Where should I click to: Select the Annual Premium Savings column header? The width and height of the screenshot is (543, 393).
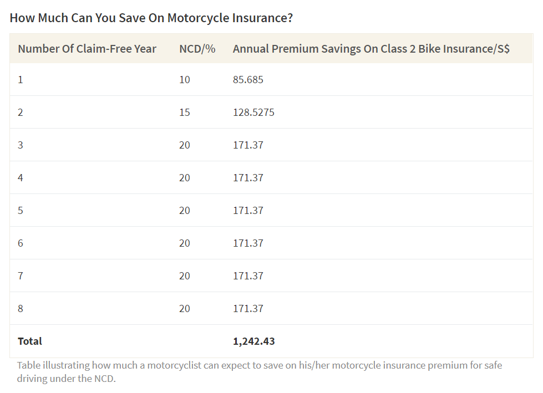[x=371, y=49]
